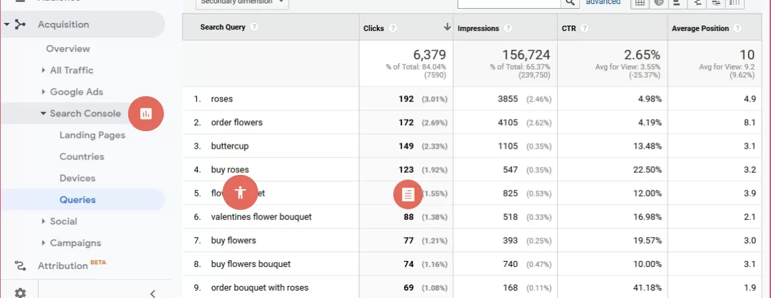This screenshot has height=298, width=771.
Task: Select Devices under Search Console
Action: pyautogui.click(x=77, y=178)
